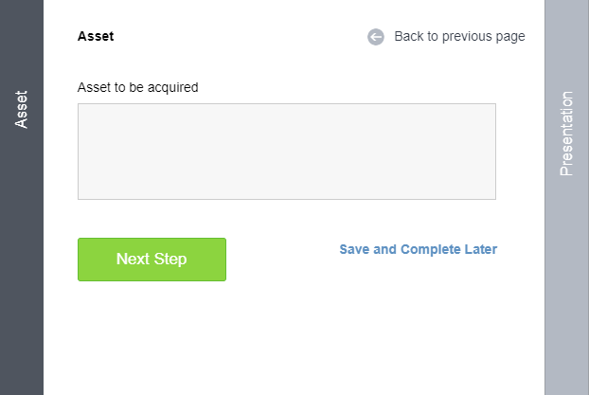Click the circular back arrow icon

tap(376, 37)
